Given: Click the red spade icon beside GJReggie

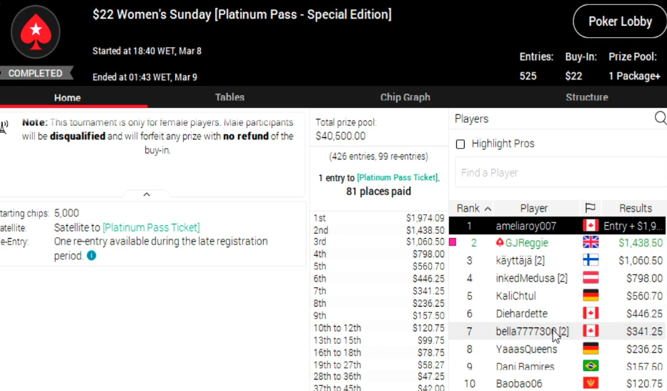Looking at the screenshot, I should click(x=500, y=243).
